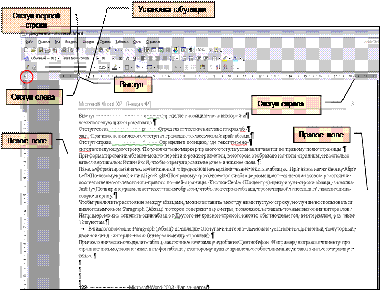
Task: Open the font size 10 dropdown
Action: coord(113,59)
